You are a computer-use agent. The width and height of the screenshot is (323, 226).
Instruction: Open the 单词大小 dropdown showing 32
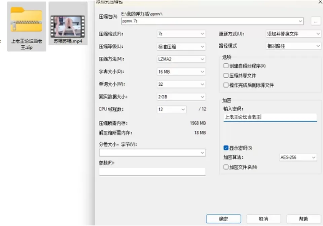point(181,84)
